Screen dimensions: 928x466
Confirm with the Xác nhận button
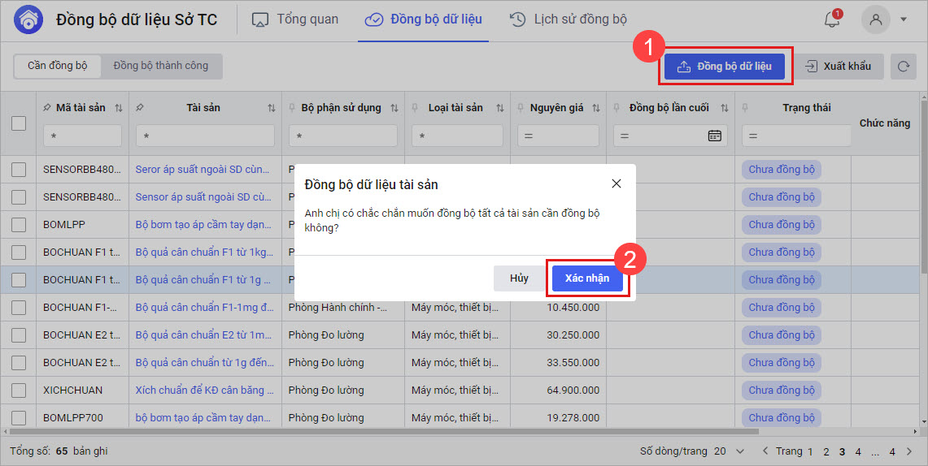point(587,278)
